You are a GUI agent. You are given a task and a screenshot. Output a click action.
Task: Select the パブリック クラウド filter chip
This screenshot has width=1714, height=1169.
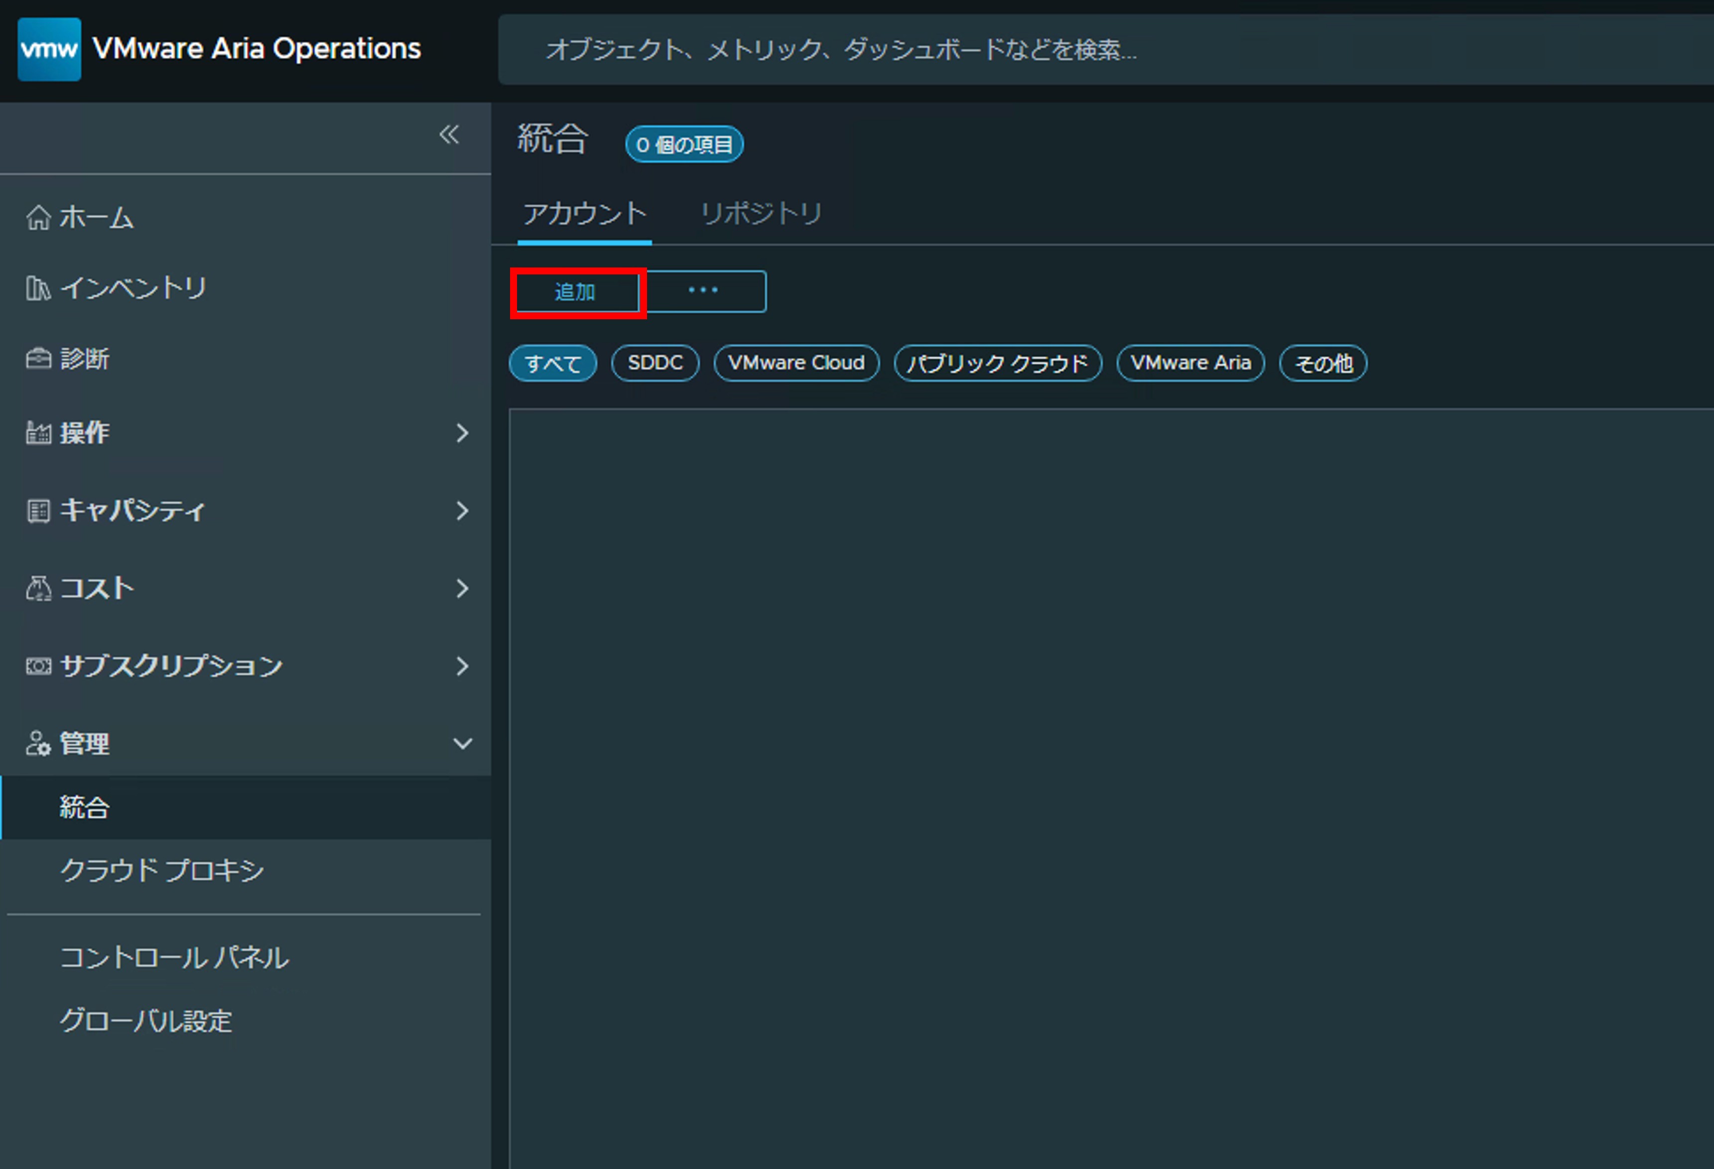tap(998, 363)
